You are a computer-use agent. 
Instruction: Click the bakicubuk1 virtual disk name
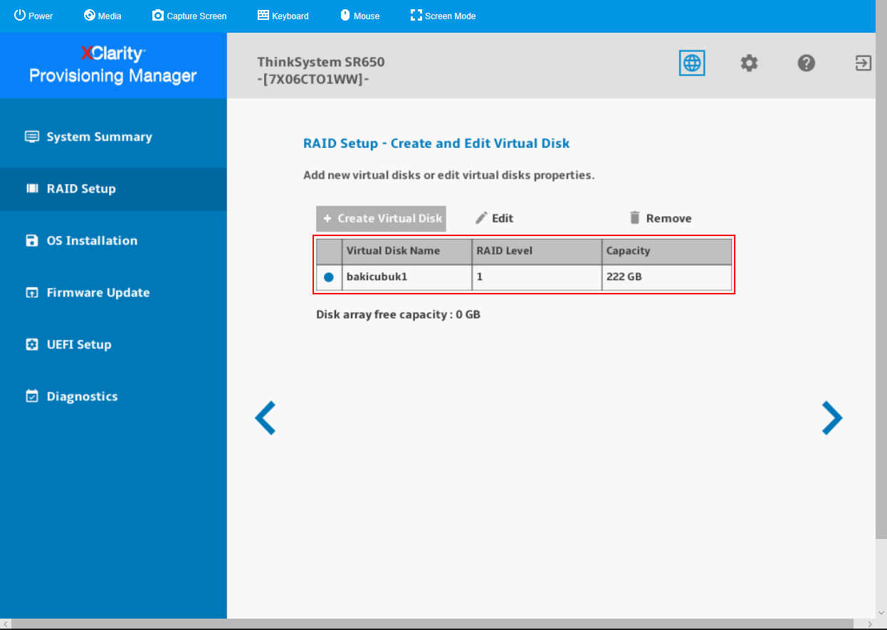pos(377,277)
